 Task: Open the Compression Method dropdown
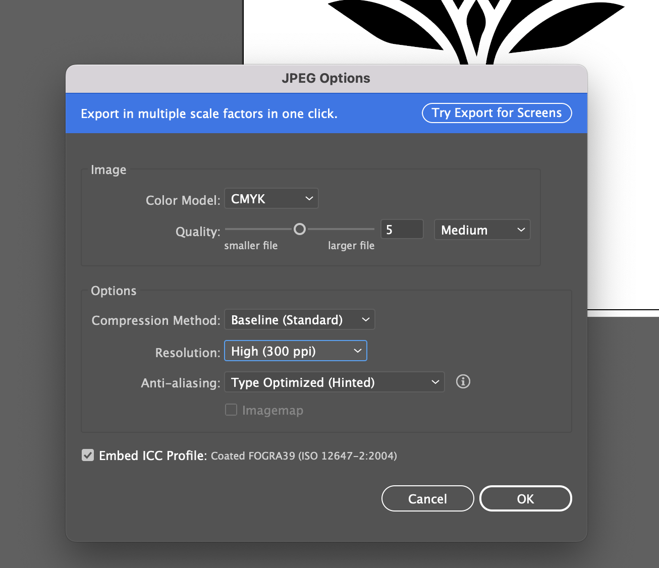(299, 320)
